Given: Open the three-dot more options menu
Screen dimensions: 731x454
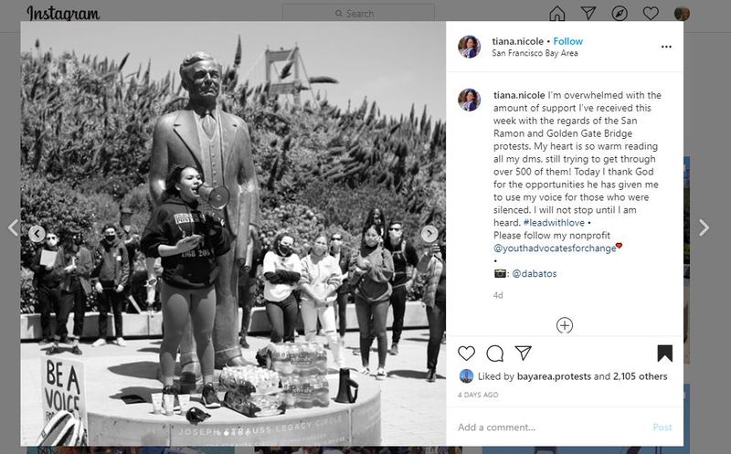Looking at the screenshot, I should point(666,47).
